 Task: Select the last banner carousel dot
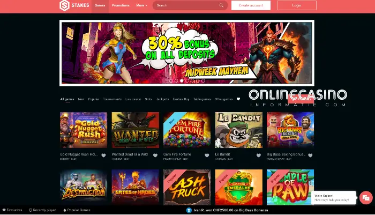(203, 80)
